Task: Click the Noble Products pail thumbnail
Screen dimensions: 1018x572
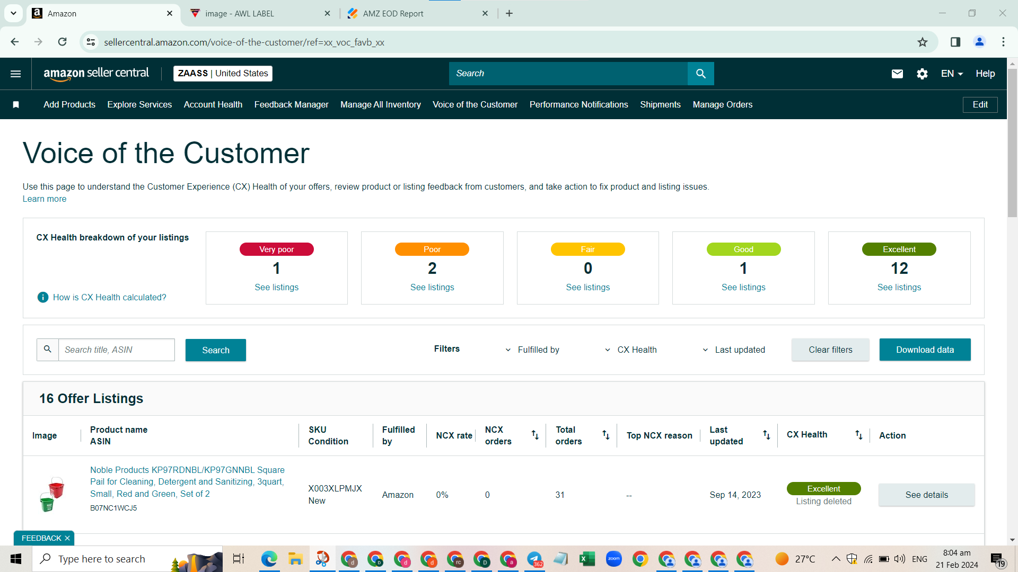Action: point(52,494)
